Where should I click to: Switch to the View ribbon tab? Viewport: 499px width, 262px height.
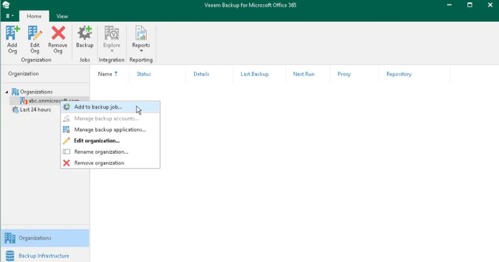[x=62, y=16]
